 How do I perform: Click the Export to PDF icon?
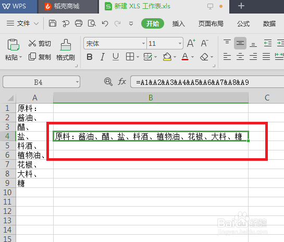pyautogui.click(x=65, y=23)
